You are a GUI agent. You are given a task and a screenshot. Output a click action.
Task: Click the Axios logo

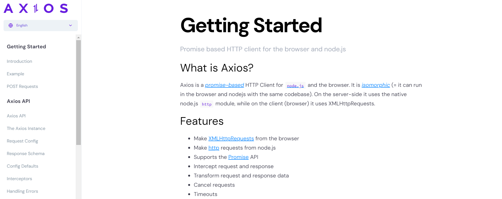[36, 8]
